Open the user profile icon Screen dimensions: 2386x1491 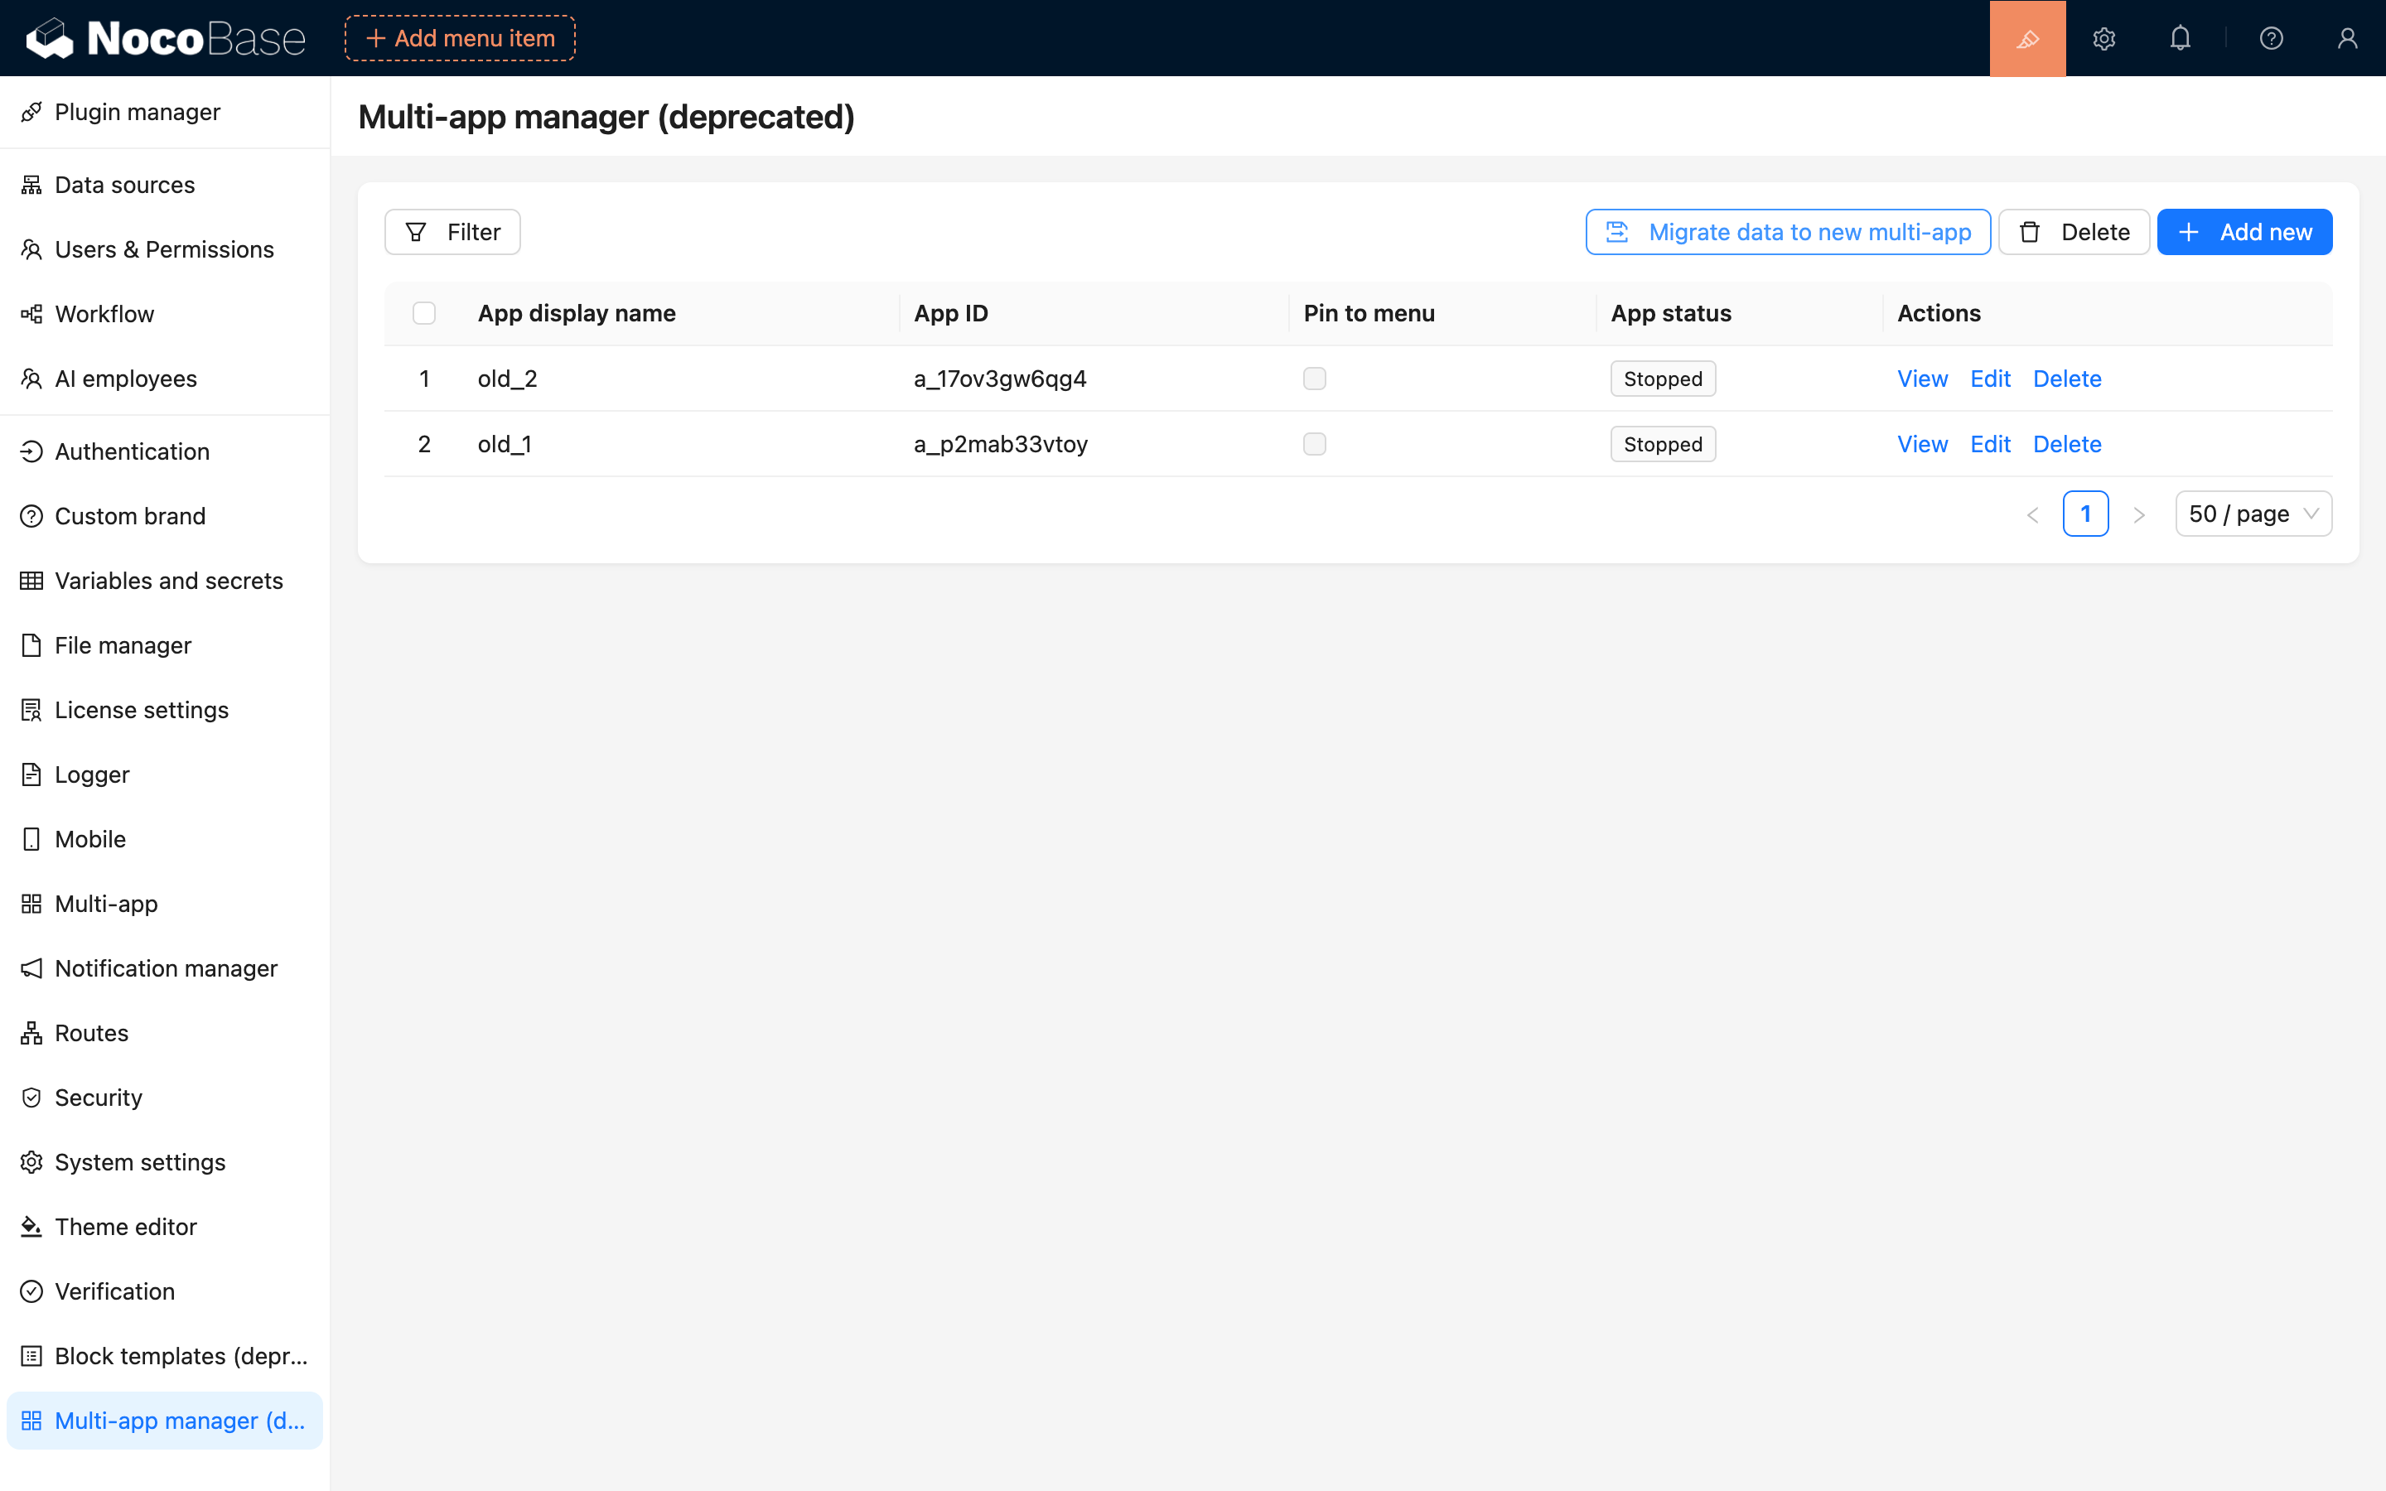(x=2346, y=38)
